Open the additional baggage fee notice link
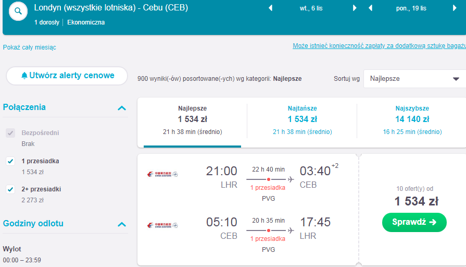Image resolution: width=466 pixels, height=267 pixels. pos(379,46)
